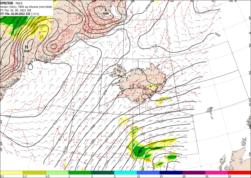Click the 'IT: Fös. 02. 09. 2022 18Z' line
This screenshot has height=178, width=251.
[x=16, y=10]
